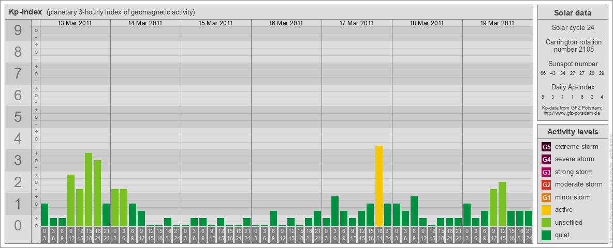Click the 21-24 time slot under 19 Mar 2011

pos(529,235)
